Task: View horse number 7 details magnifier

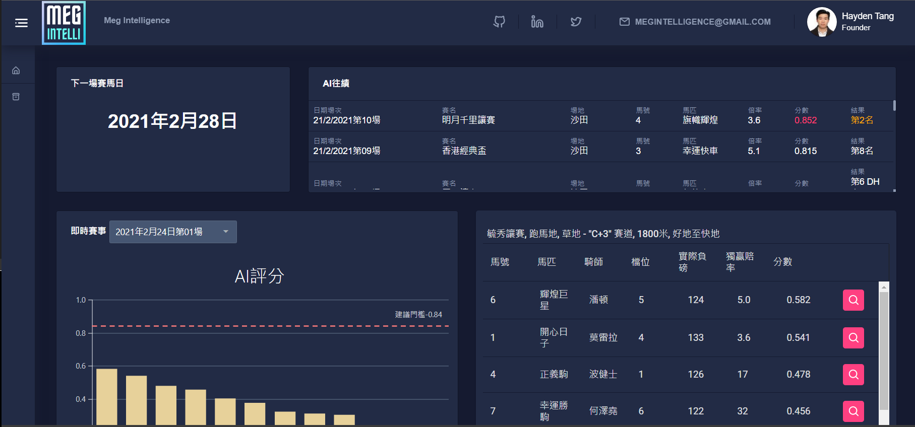Action: click(853, 411)
